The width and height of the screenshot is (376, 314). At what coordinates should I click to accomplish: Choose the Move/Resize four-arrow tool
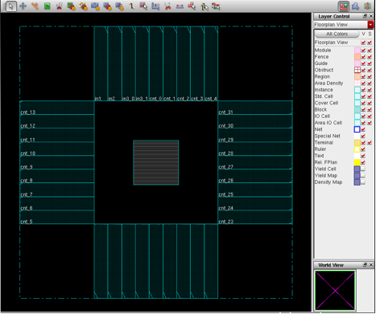23,6
